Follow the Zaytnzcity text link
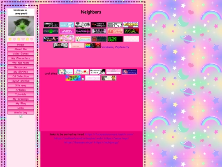The height and width of the screenshot is (167, 222). click(x=122, y=47)
